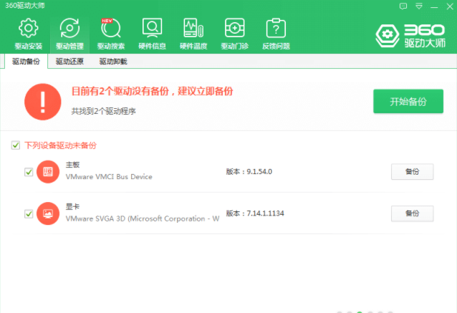The width and height of the screenshot is (457, 313).
Task: Click 备份 button for the 显卡 driver
Action: click(412, 213)
